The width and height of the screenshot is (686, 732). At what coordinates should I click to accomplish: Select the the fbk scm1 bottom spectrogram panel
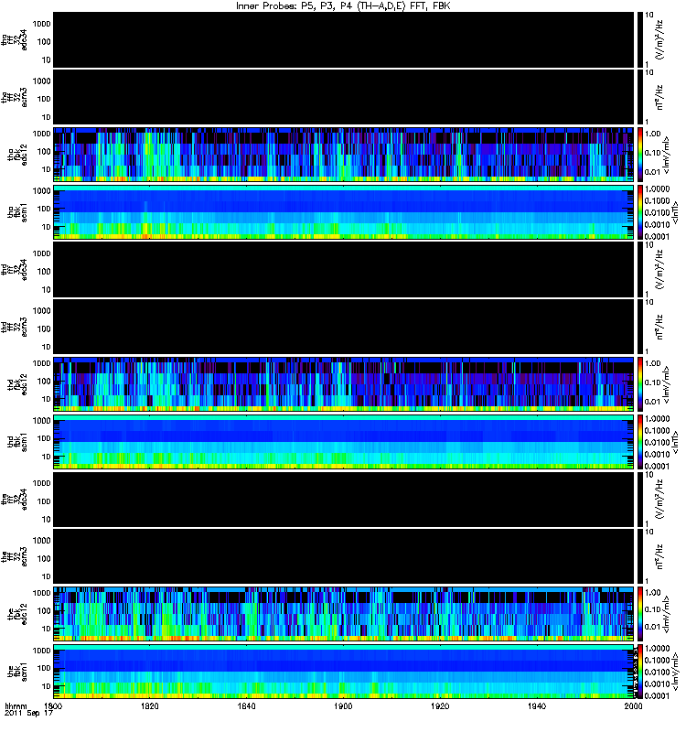344,672
